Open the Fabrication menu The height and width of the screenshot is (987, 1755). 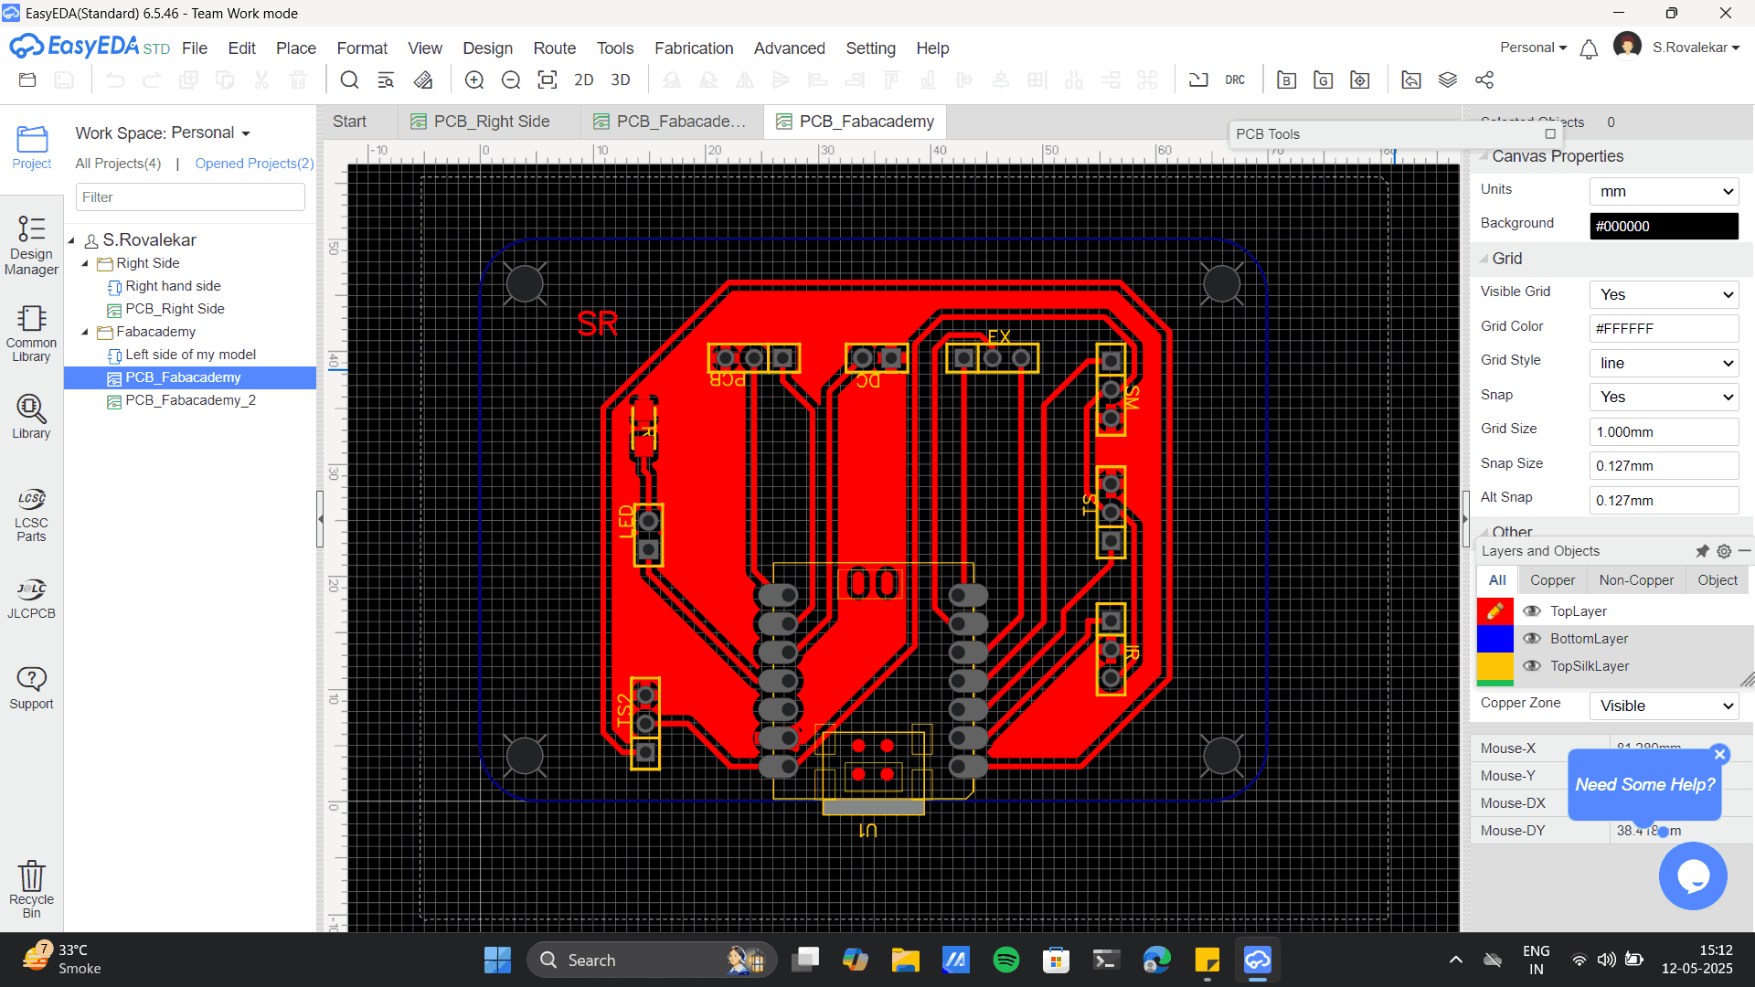[x=694, y=48]
